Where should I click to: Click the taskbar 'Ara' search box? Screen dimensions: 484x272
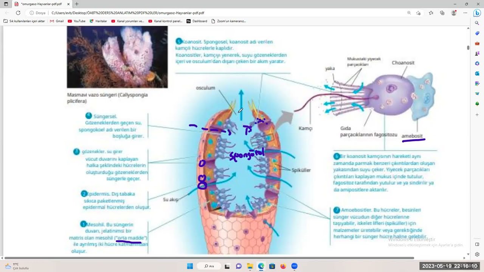[x=209, y=266]
